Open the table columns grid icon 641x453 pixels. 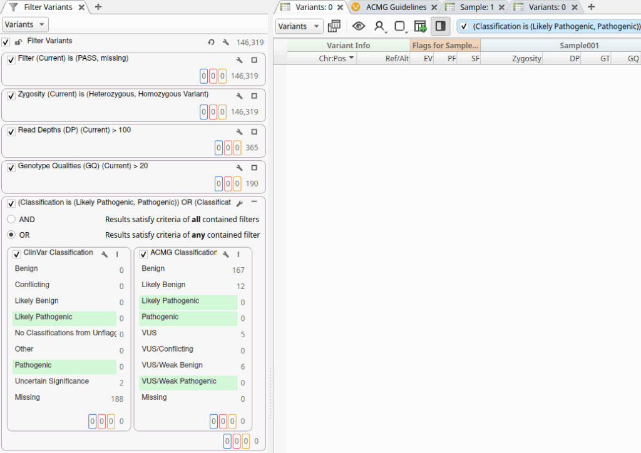click(334, 26)
